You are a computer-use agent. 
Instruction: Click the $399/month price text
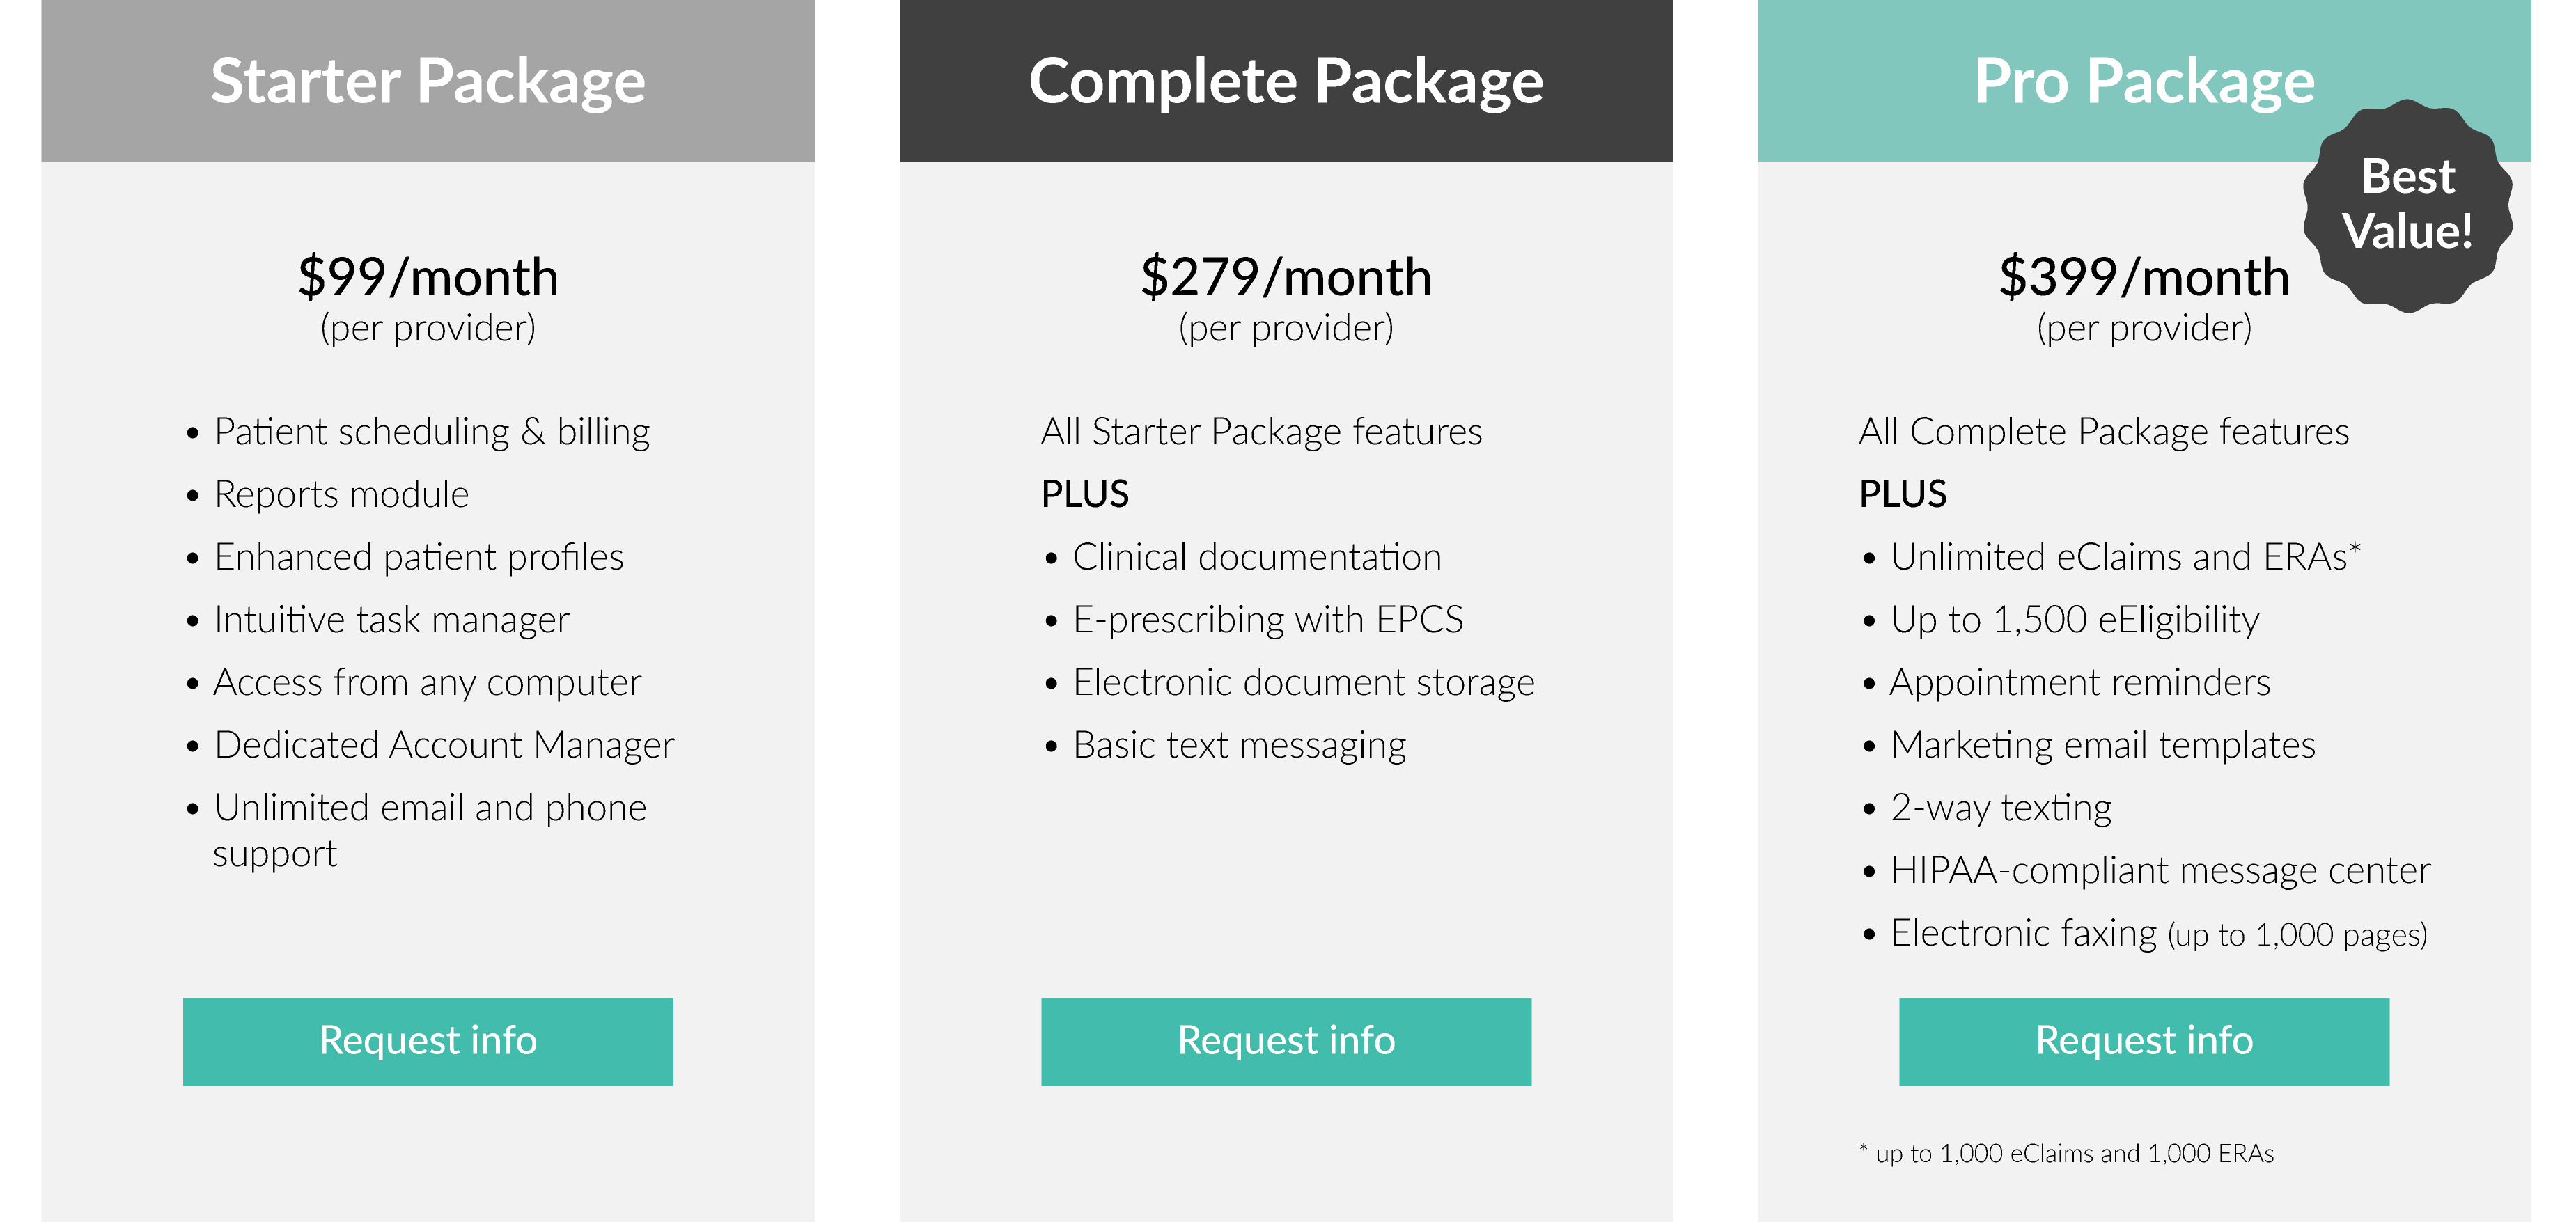coord(2144,277)
